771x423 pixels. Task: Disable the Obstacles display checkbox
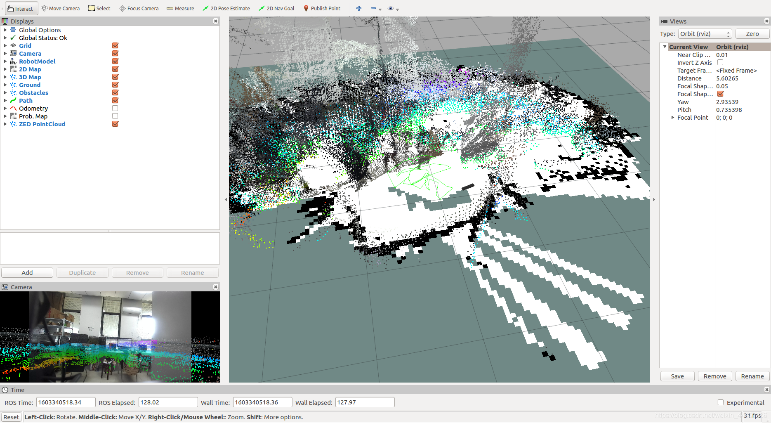click(116, 92)
